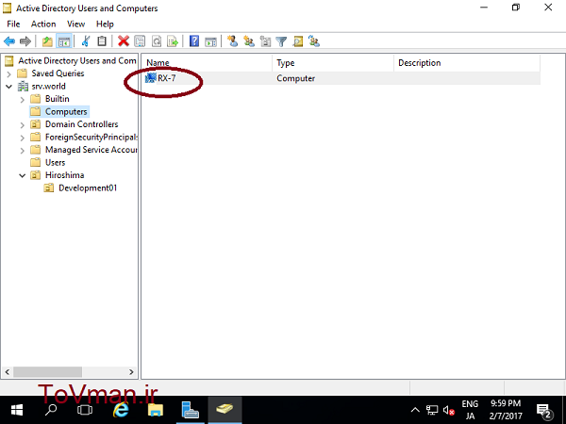Select the Saved Queries folder
The height and width of the screenshot is (424, 566).
[x=51, y=73]
